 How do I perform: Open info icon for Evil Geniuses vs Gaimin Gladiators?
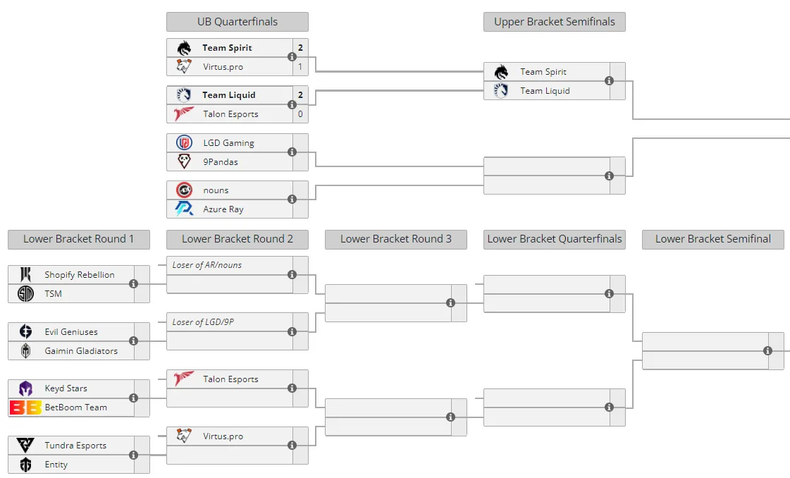coord(133,341)
